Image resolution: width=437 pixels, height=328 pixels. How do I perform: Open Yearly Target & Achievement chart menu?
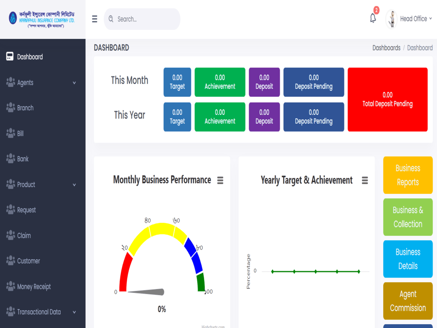point(365,180)
